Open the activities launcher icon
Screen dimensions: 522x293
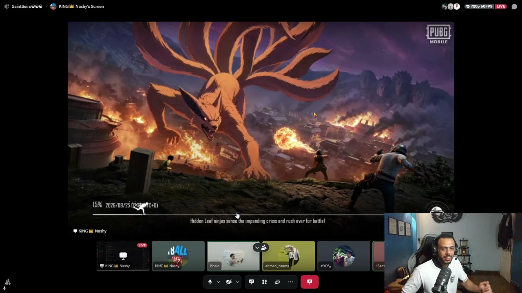point(264,282)
